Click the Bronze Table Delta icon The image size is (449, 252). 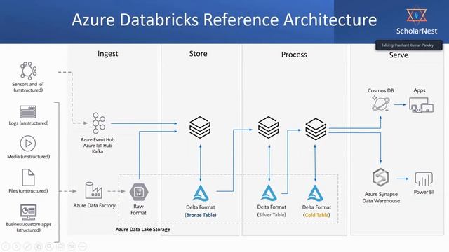point(201,193)
